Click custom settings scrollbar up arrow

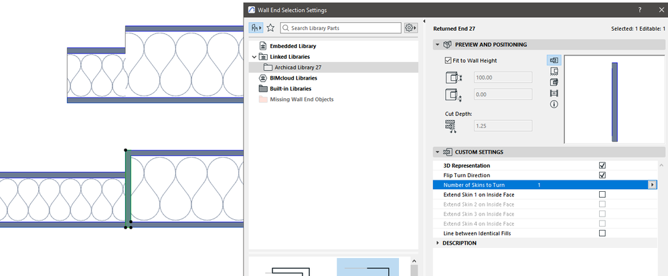pyautogui.click(x=661, y=164)
